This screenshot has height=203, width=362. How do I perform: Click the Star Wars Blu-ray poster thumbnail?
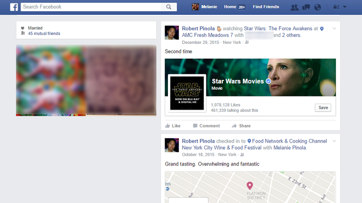point(187,93)
